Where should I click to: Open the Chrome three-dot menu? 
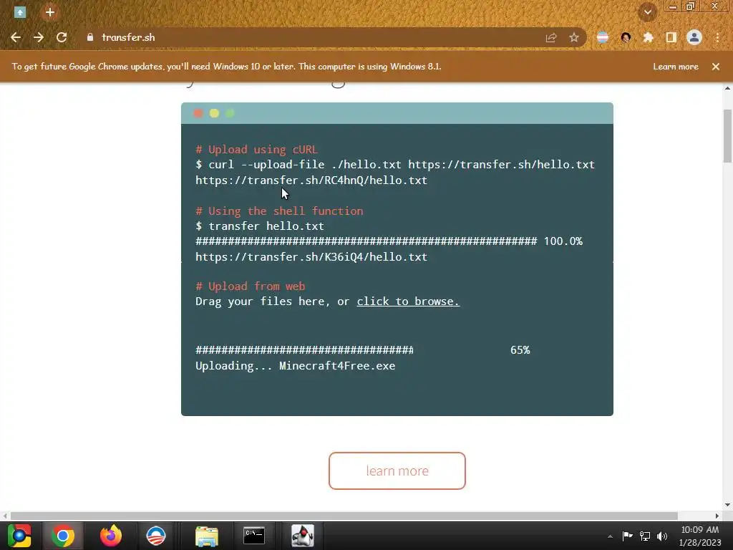717,37
